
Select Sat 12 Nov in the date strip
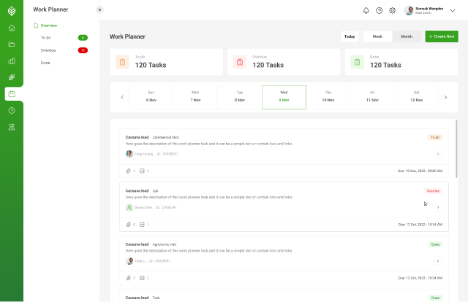click(x=417, y=98)
